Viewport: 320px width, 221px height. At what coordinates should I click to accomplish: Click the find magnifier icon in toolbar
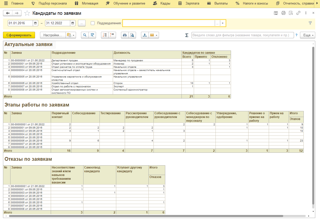click(85, 35)
